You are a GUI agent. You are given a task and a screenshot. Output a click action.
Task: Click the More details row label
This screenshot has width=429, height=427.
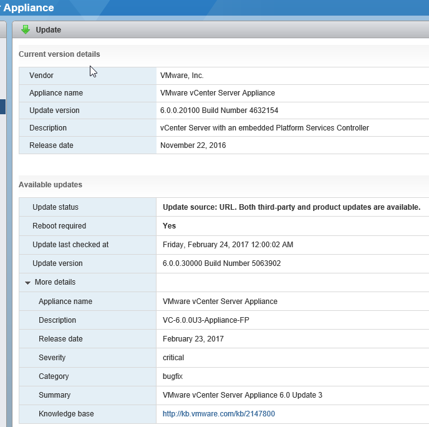pyautogui.click(x=55, y=282)
